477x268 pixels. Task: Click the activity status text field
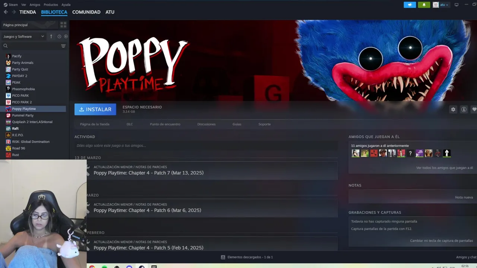pyautogui.click(x=206, y=146)
